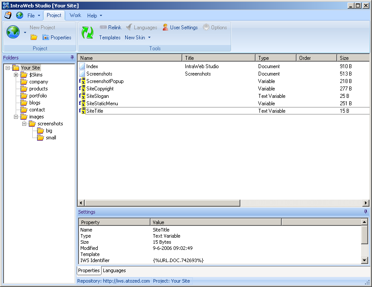
Task: Click the green refresh arrows icon
Action: click(x=88, y=32)
